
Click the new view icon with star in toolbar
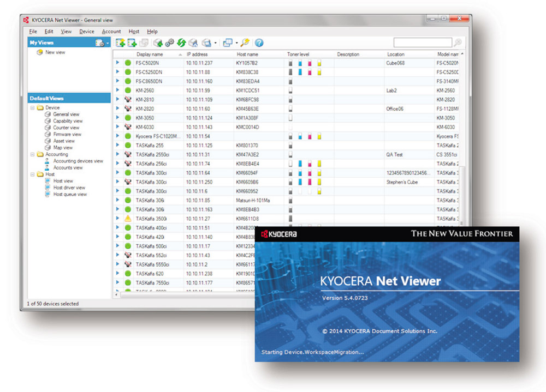[121, 43]
